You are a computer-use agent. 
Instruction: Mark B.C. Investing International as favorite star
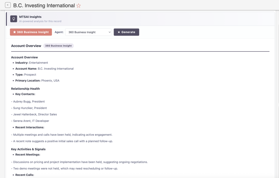[x=78, y=6]
